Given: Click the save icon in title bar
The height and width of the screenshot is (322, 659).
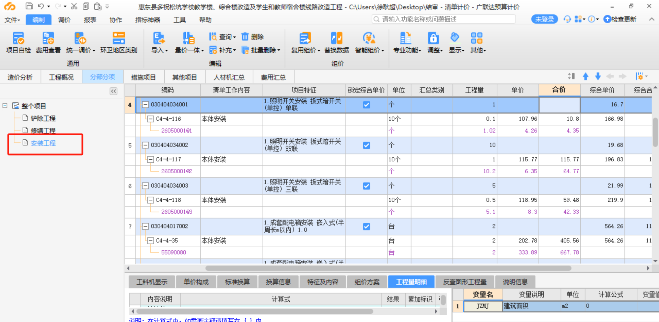Looking at the screenshot, I should point(29,6).
